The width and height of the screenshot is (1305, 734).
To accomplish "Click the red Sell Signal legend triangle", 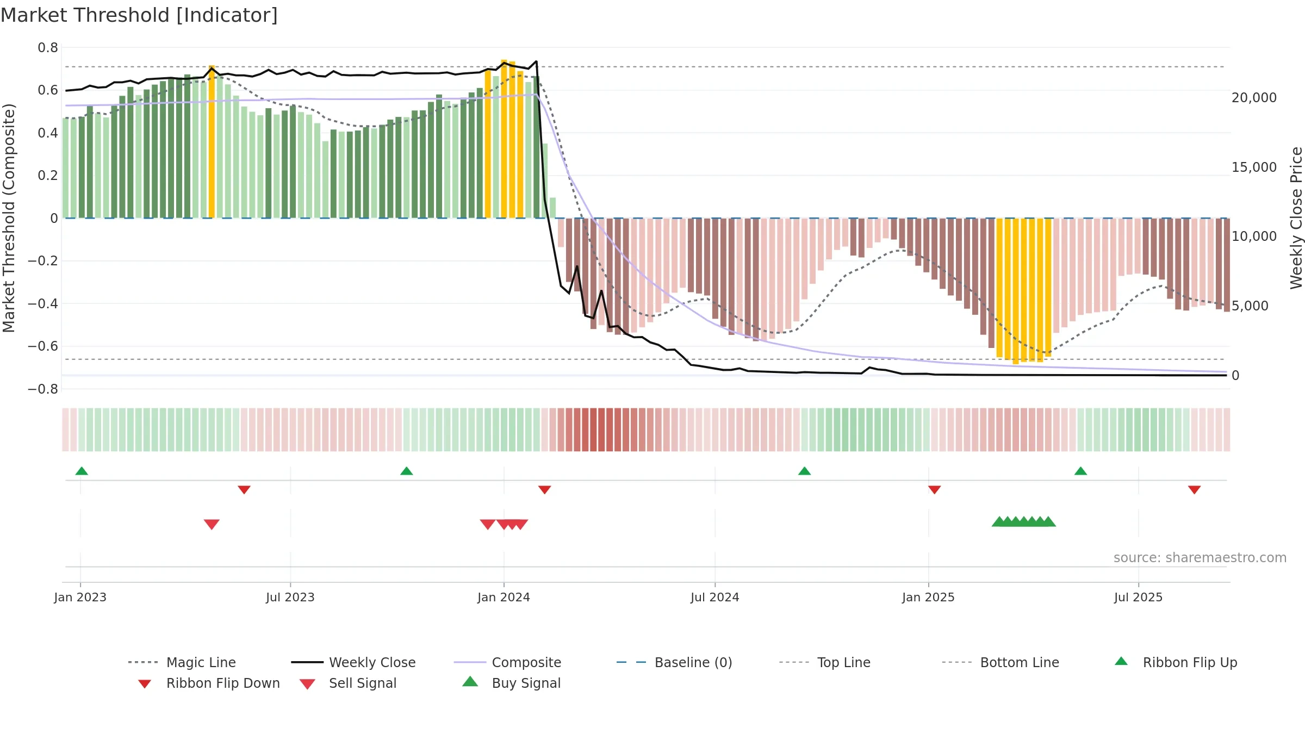I will pos(307,684).
